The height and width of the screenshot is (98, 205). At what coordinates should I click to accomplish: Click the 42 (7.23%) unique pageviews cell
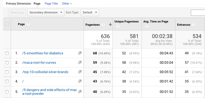[x=127, y=72]
